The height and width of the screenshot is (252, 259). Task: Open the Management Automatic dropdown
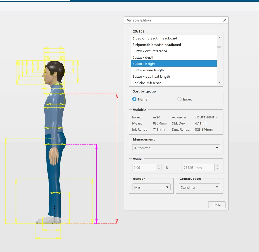[x=176, y=148]
